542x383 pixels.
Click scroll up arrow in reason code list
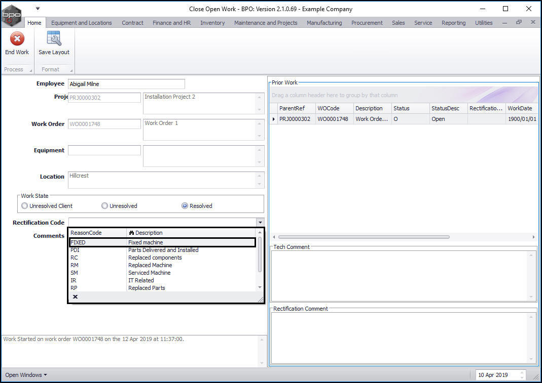click(260, 233)
